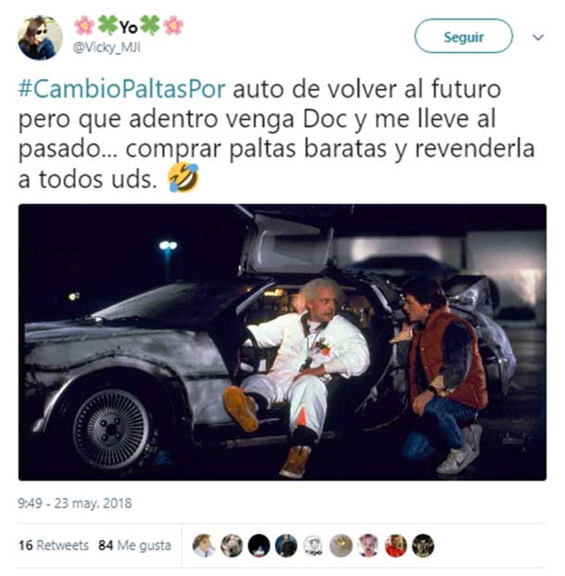
Task: View the 16 Retweets list
Action: tap(54, 545)
